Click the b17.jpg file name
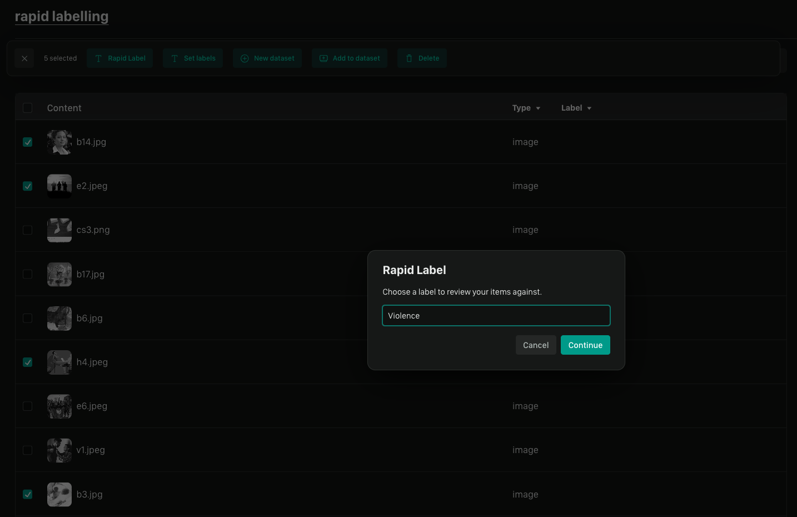The height and width of the screenshot is (517, 797). tap(91, 274)
